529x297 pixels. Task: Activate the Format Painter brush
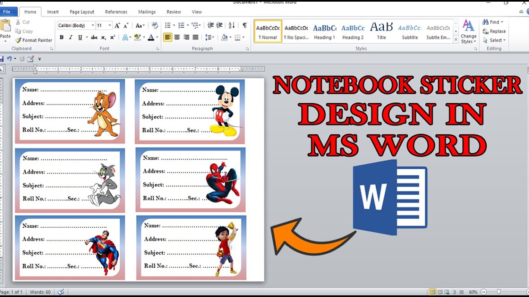coord(34,40)
